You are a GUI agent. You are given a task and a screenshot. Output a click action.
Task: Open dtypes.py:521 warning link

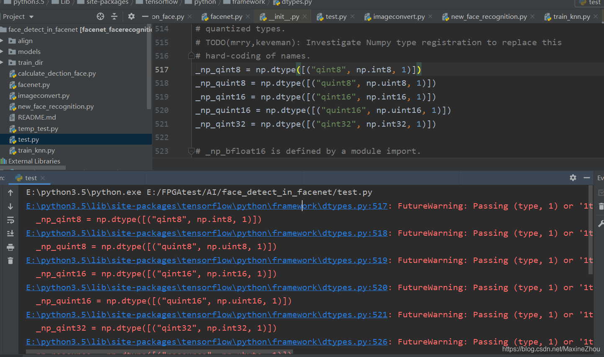[207, 314]
